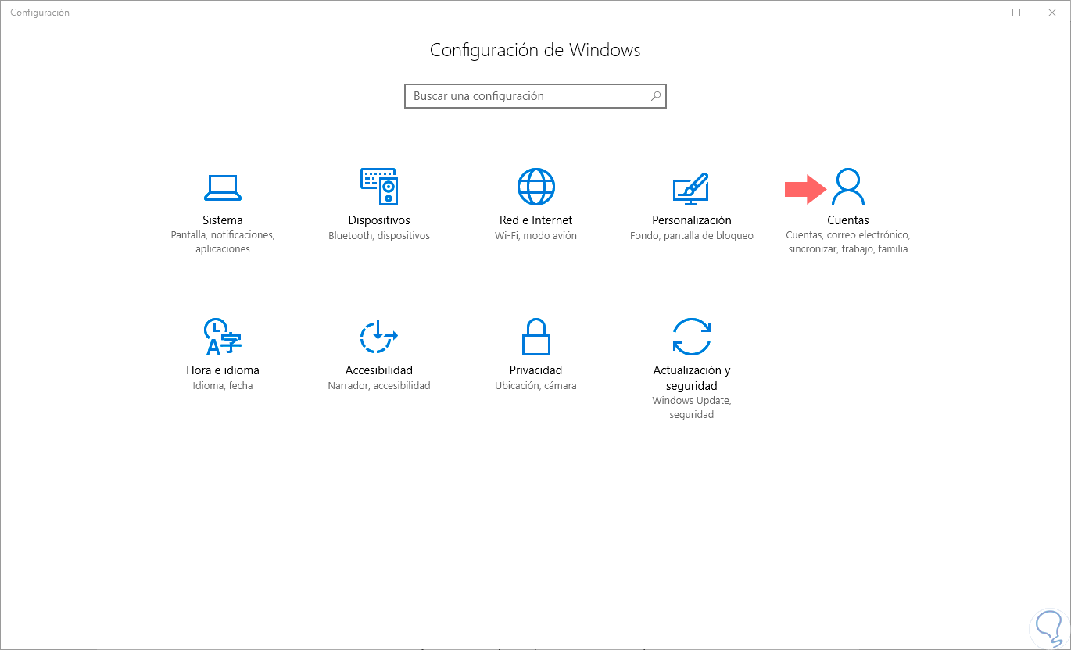Maximize the Configuración window
This screenshot has height=650, width=1071.
pos(1016,12)
